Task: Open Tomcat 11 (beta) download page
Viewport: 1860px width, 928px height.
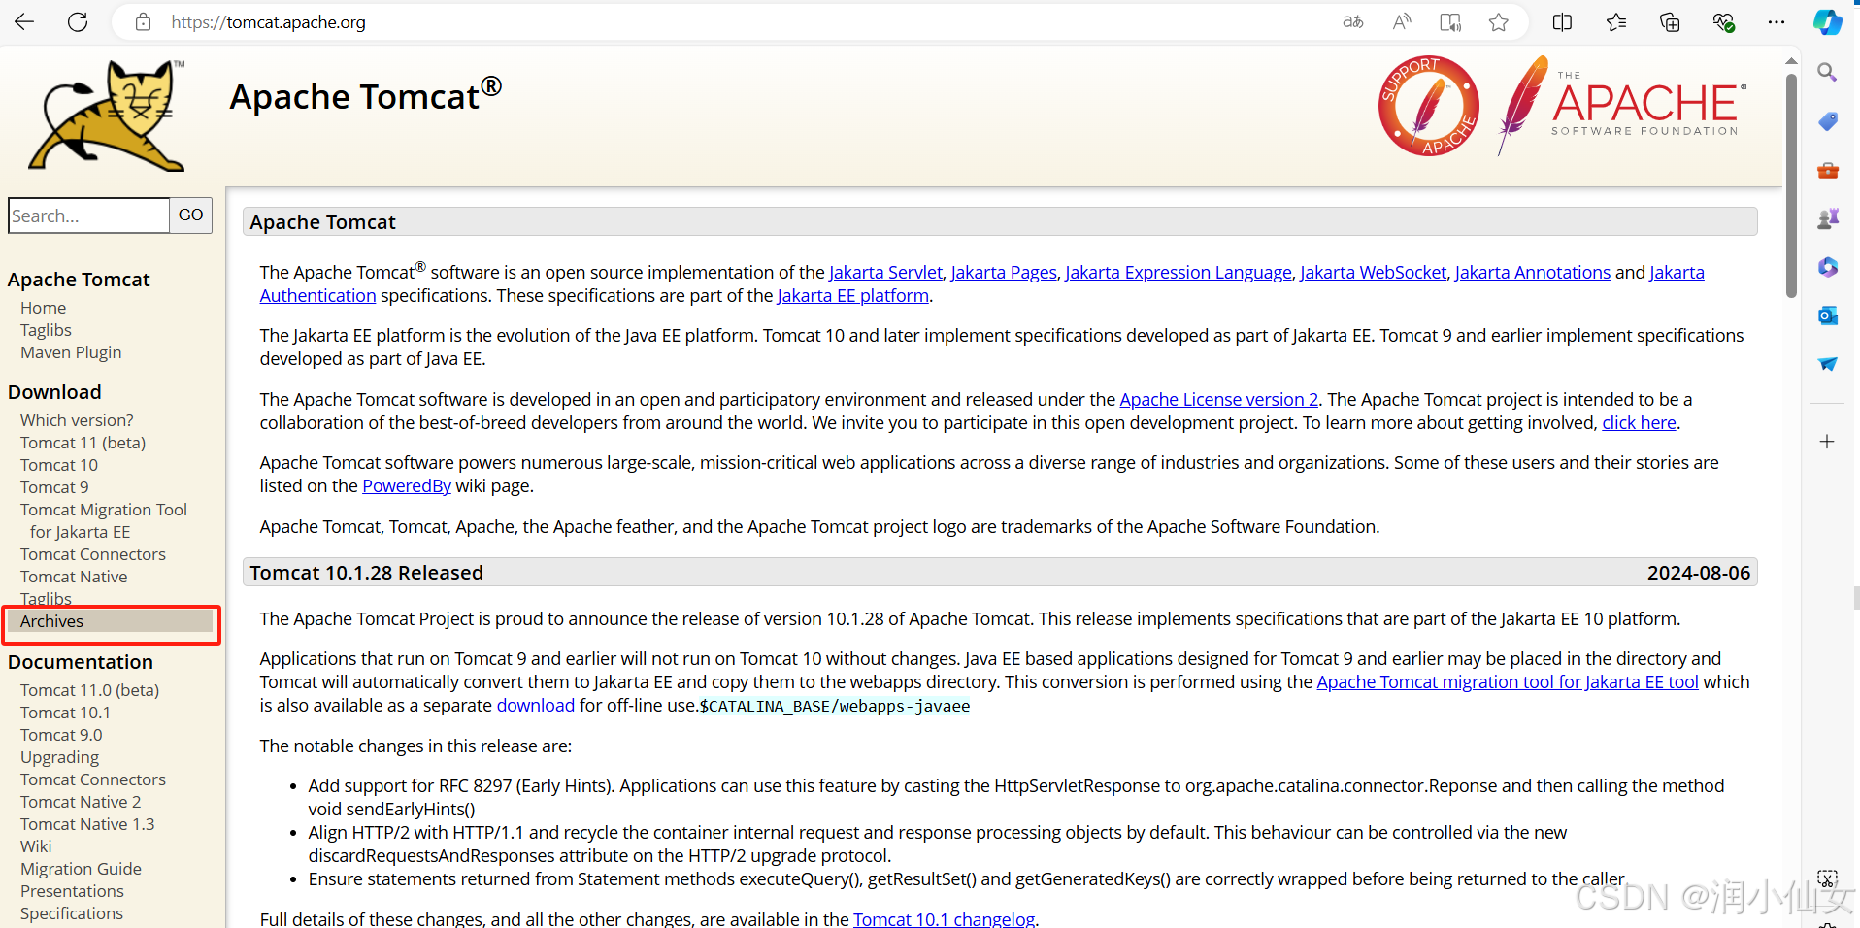Action: (83, 443)
